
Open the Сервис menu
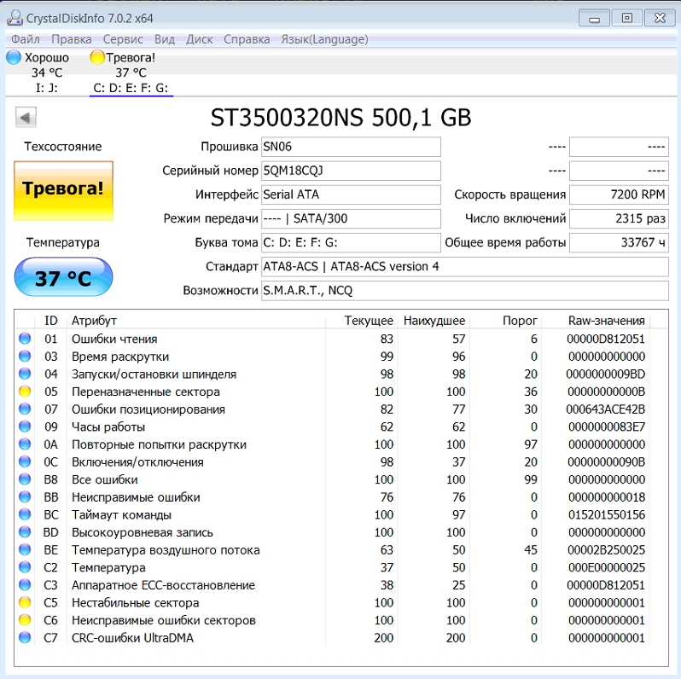point(123,39)
